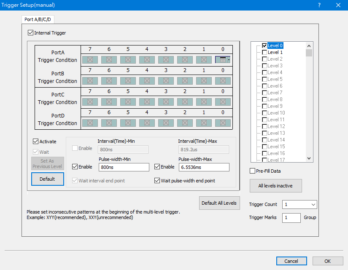Click PortC bit 5 trigger condition icon
This screenshot has width=348, height=270.
point(128,102)
